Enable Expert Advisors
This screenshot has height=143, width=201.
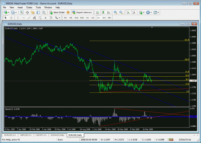pyautogui.click(x=82, y=13)
